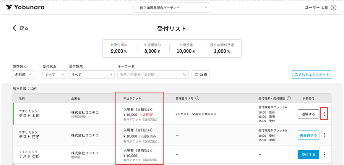344x165 pixels.
Task: Open more options menu for テスト 花子
Action: coord(325,135)
